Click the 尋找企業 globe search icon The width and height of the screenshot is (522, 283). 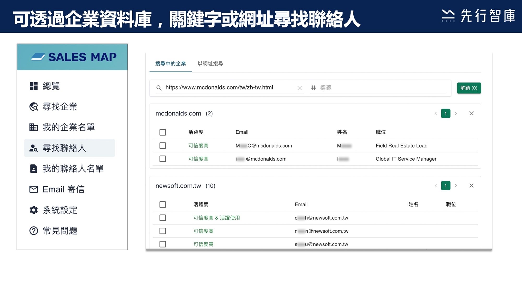pos(34,107)
